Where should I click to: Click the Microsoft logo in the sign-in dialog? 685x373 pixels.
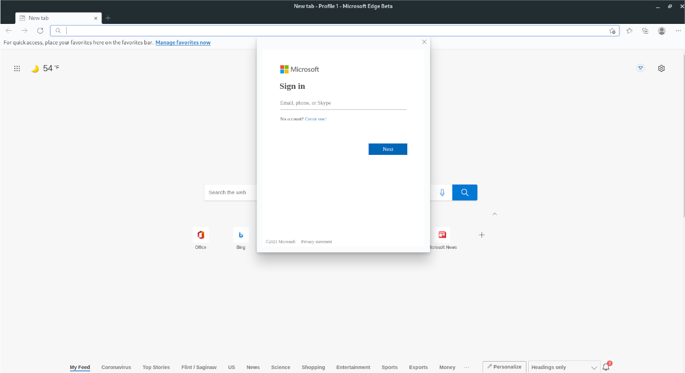[x=299, y=69]
